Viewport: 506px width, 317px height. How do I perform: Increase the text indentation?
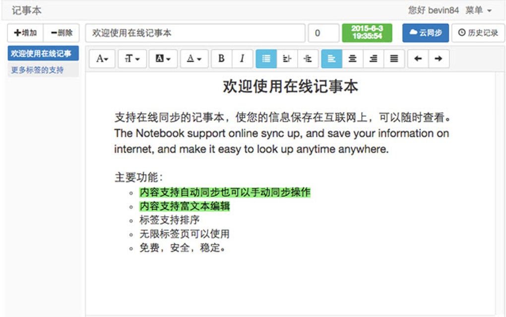click(x=287, y=58)
